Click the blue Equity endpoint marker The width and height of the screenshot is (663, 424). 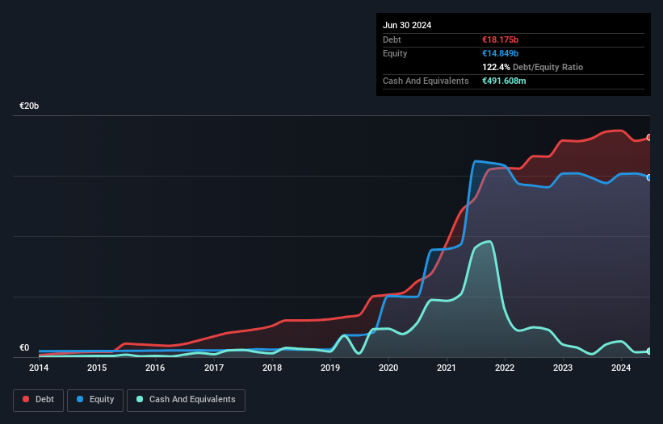pyautogui.click(x=649, y=177)
